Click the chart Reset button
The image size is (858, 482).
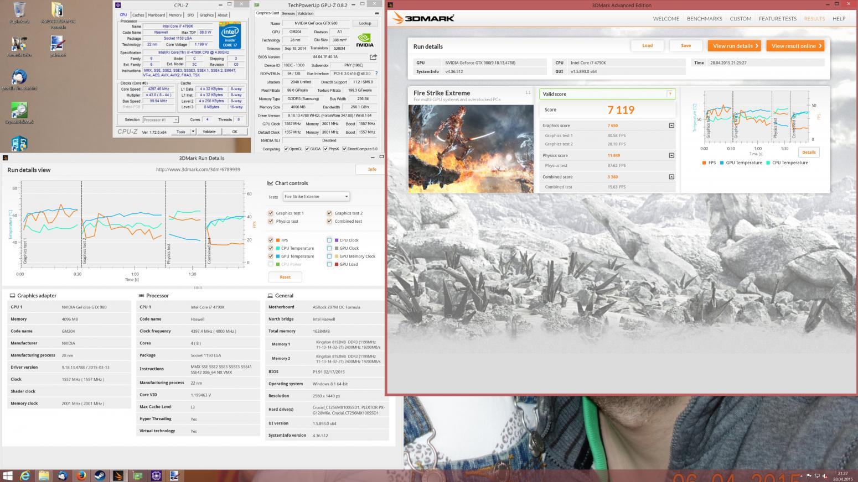click(x=285, y=277)
